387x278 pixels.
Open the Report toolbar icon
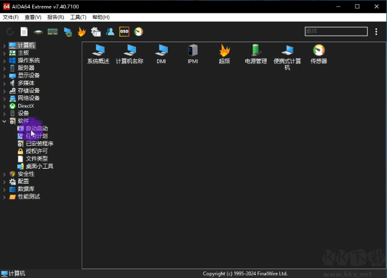(x=24, y=32)
